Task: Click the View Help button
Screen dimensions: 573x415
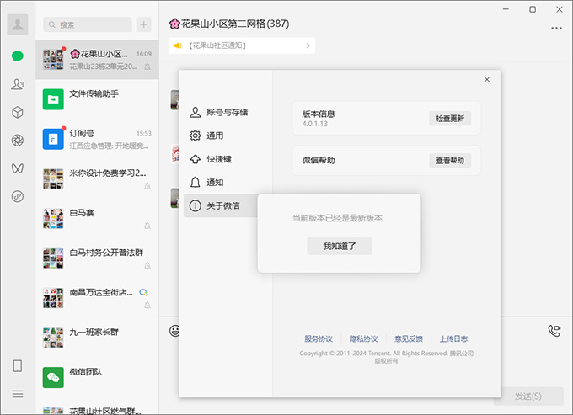Action: click(450, 161)
